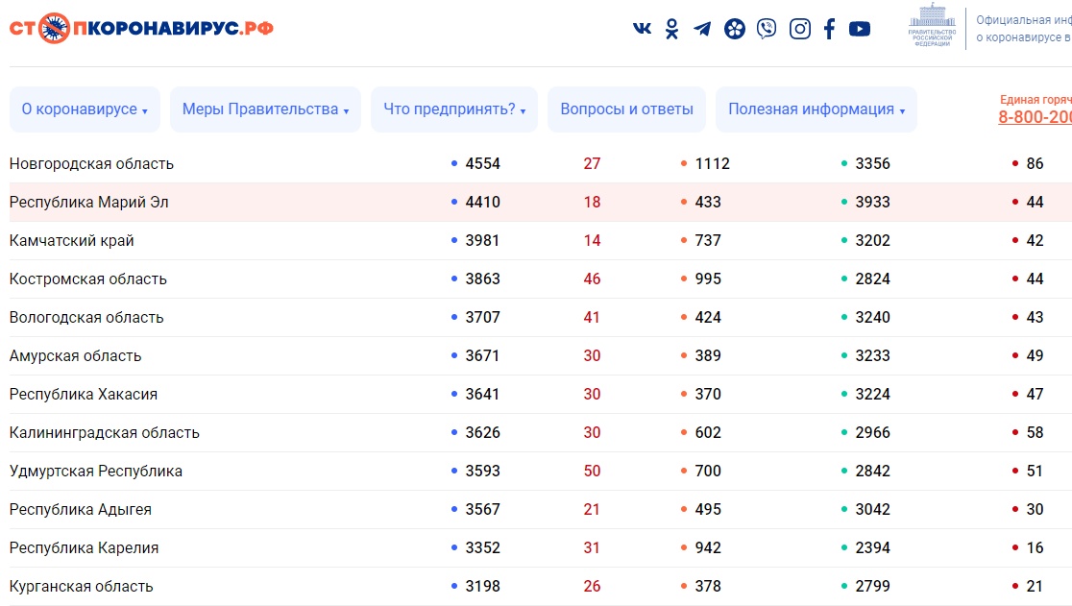The image size is (1072, 606).
Task: Click the Facebook icon
Action: click(829, 29)
